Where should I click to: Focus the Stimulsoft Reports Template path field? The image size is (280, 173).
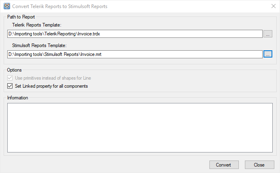pos(161,54)
